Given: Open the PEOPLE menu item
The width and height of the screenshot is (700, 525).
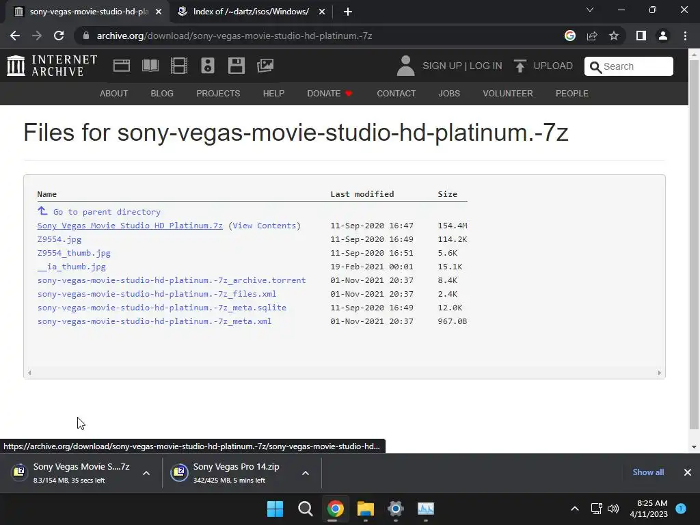Looking at the screenshot, I should pyautogui.click(x=572, y=93).
